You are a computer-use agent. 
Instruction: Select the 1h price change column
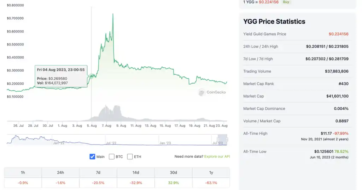23,173
